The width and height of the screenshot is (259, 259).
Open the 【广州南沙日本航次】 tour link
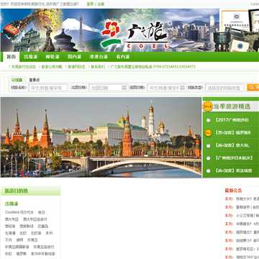click(234, 158)
